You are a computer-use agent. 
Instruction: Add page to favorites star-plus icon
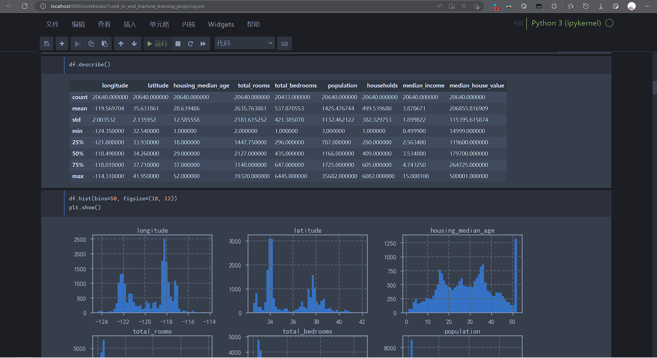476,6
